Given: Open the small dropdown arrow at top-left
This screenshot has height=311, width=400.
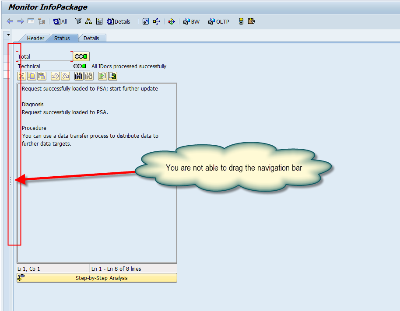Looking at the screenshot, I should coord(8,35).
